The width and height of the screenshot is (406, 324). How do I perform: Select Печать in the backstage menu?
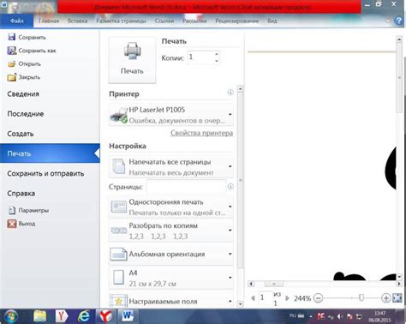coord(50,153)
